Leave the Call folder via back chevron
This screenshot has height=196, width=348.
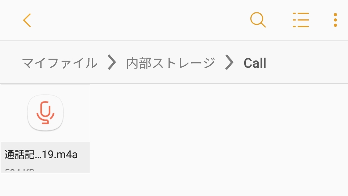click(27, 20)
